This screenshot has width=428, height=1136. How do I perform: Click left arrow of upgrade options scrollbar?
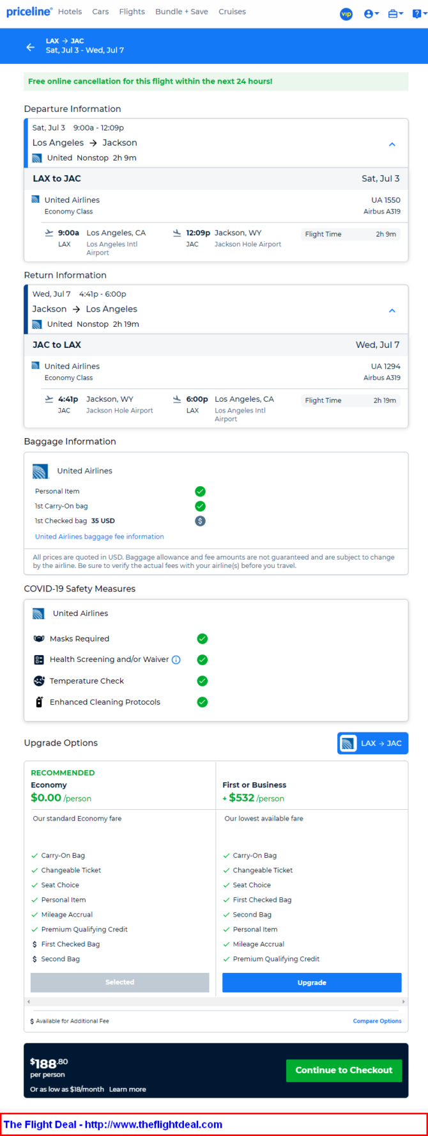27,1002
